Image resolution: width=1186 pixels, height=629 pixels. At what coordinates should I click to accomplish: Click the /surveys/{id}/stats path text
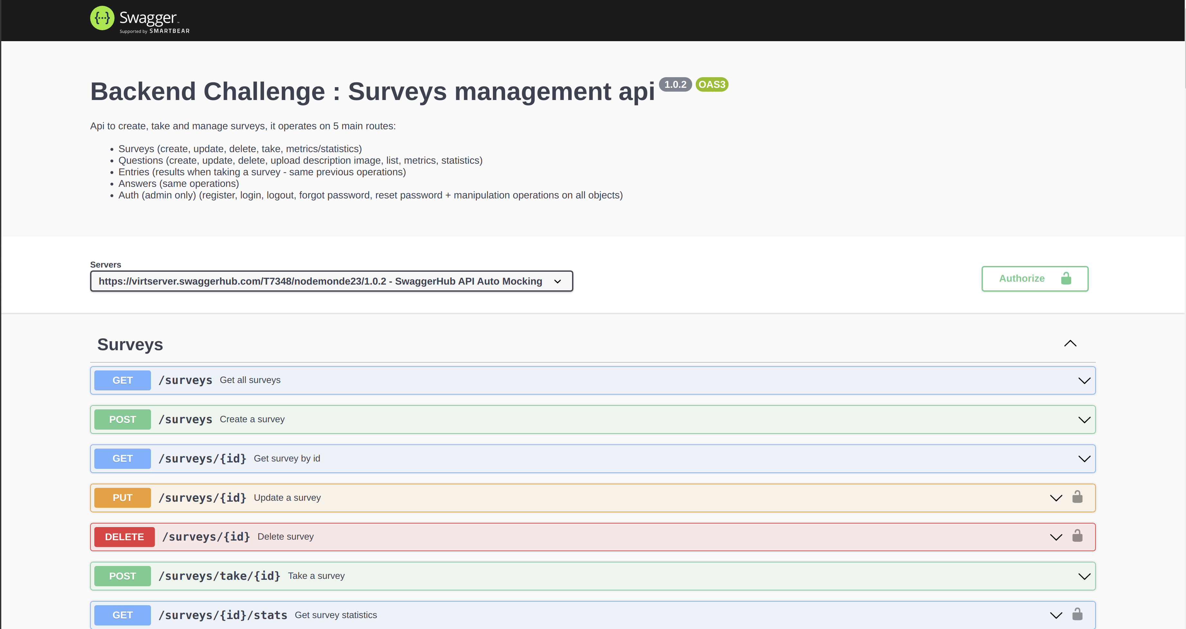(223, 615)
